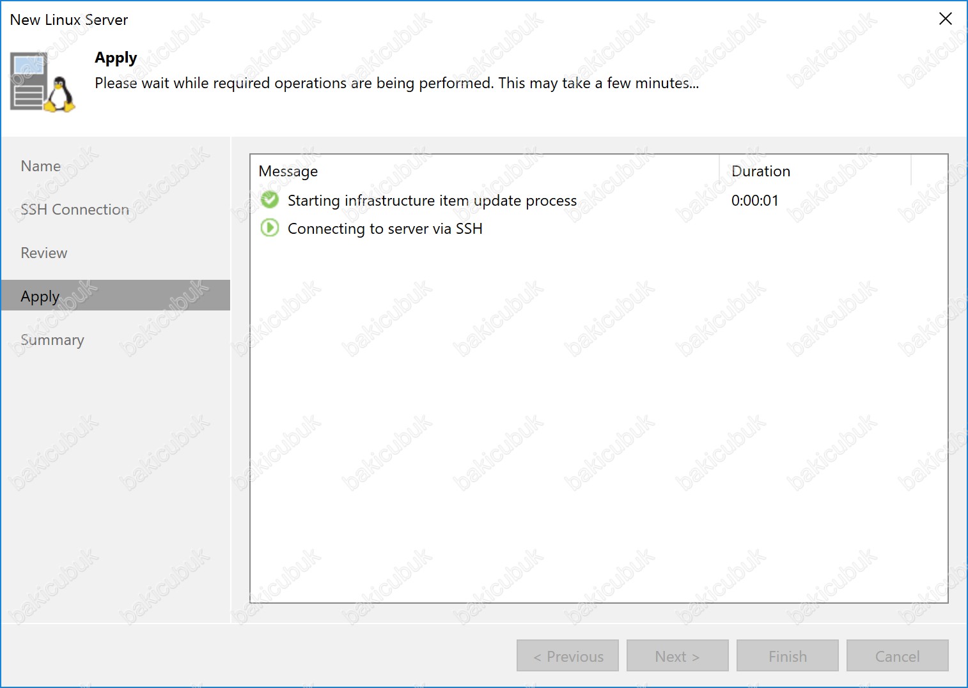This screenshot has width=968, height=688.
Task: Click the Finish button
Action: [788, 655]
